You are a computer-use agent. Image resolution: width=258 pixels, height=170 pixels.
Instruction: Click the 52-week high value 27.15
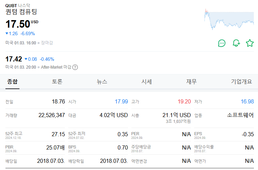click(58, 134)
